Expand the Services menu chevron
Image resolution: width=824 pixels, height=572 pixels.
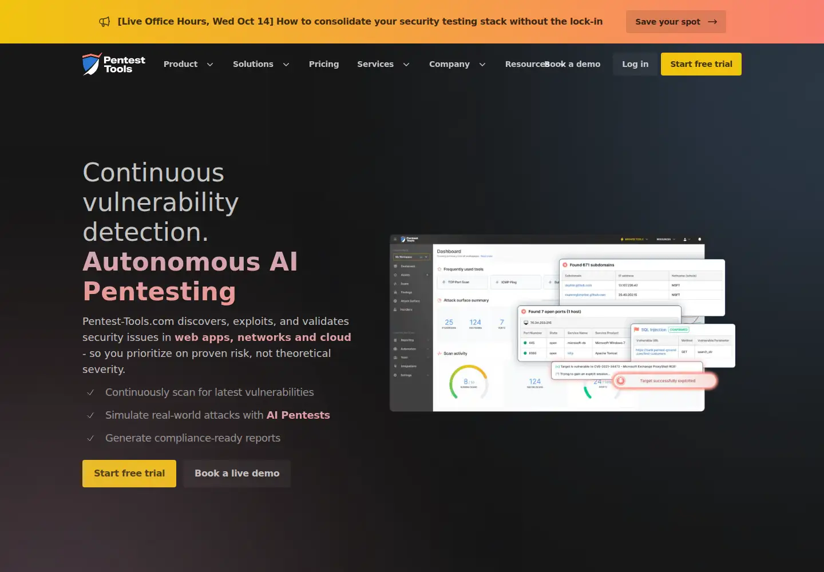406,65
